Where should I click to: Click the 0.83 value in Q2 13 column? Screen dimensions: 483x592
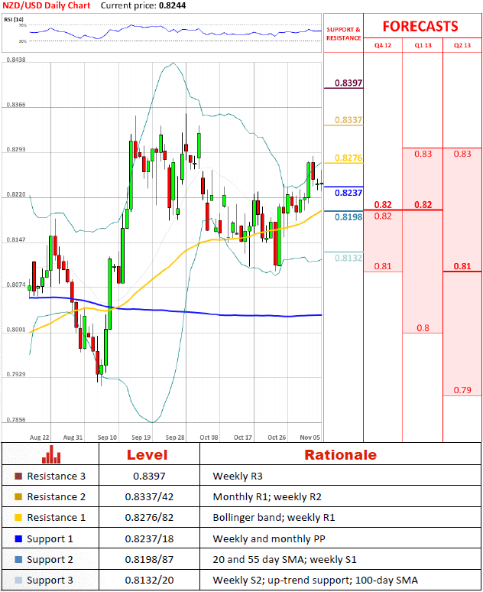462,154
